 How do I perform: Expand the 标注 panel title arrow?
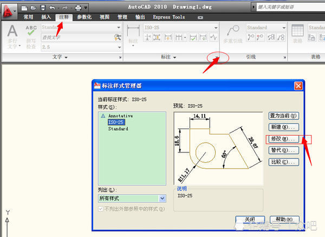[x=174, y=57]
